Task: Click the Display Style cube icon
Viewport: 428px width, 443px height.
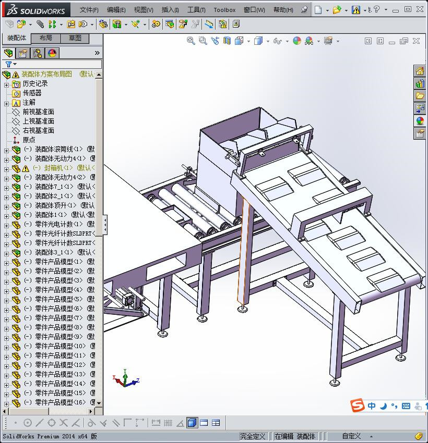Action: coord(258,41)
